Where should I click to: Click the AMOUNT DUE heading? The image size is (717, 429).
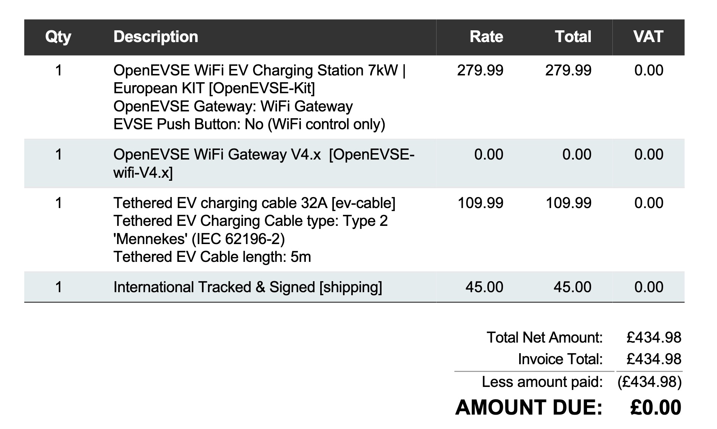point(529,407)
